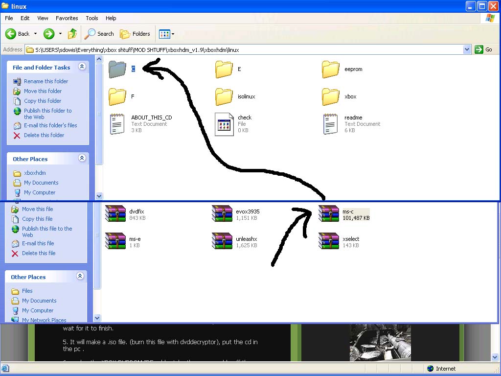501x376 pixels.
Task: Select the unleashx archive
Action: point(234,241)
